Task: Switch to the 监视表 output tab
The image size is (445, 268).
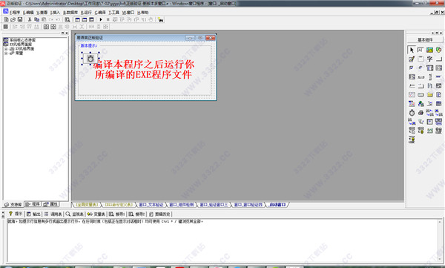Action: pyautogui.click(x=75, y=214)
